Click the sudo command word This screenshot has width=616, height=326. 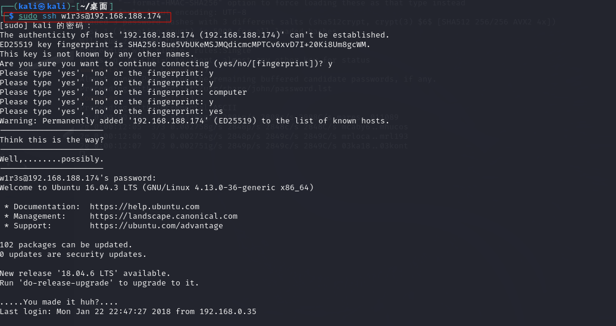click(28, 16)
